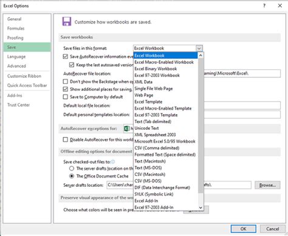Choose Excel Template from the list

pos(165,102)
